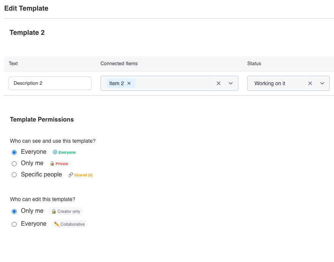Click the Creator only lock badge
The height and width of the screenshot is (262, 334).
pyautogui.click(x=66, y=211)
